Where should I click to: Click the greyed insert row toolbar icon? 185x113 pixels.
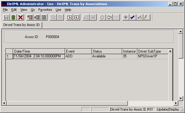pyautogui.click(x=86, y=18)
